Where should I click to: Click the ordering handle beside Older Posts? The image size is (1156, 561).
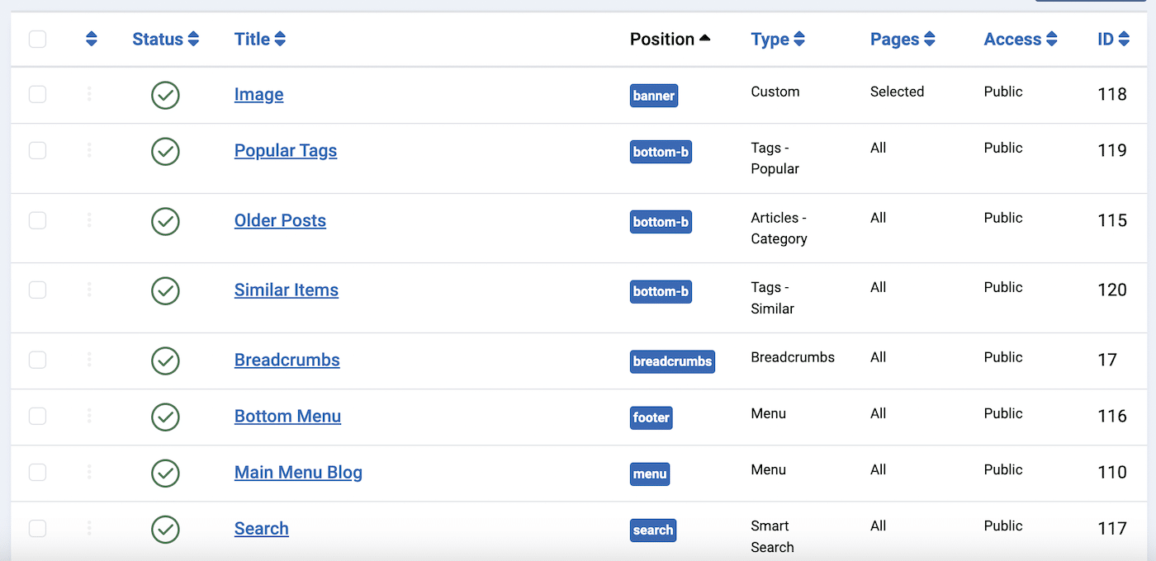tap(89, 221)
